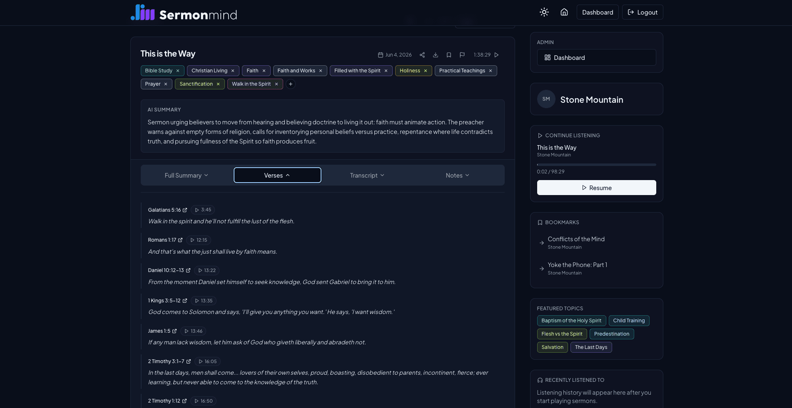Viewport: 792px width, 408px height.
Task: Bookmark This is the Way sermon
Action: coord(448,55)
